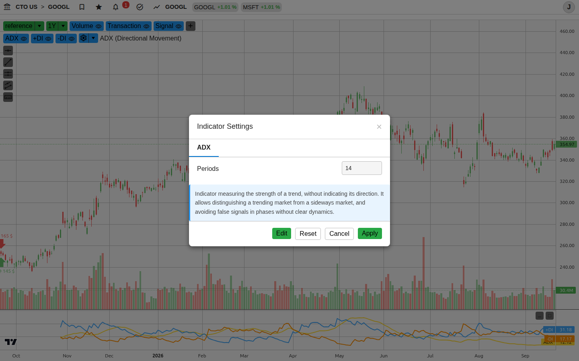Click the 30.4M volume label
Viewport: 579px width, 361px height.
pyautogui.click(x=566, y=290)
